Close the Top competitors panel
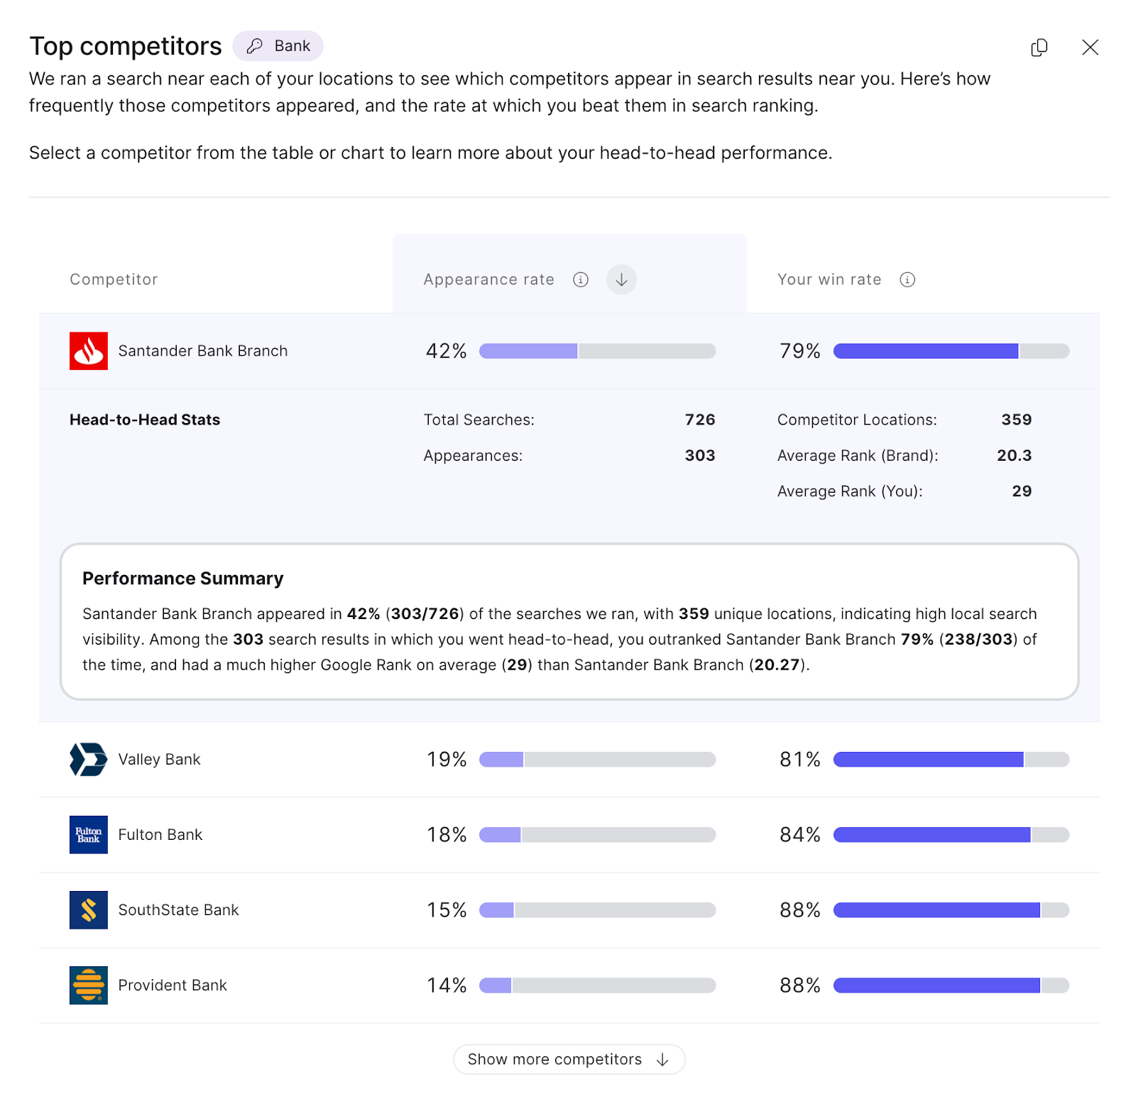This screenshot has width=1136, height=1099. pyautogui.click(x=1090, y=48)
